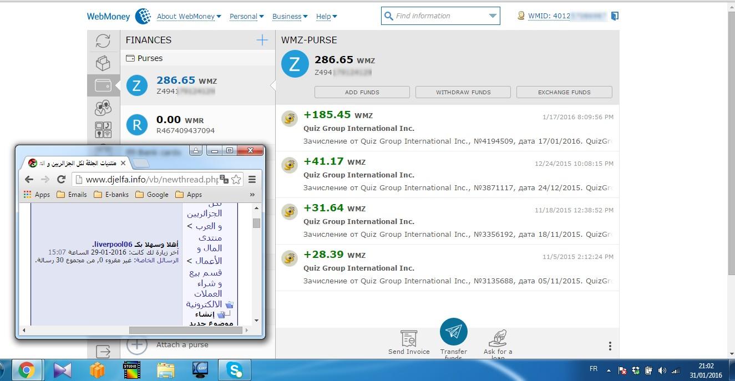Click the refresh icon in WebMoney sidebar
This screenshot has height=381, width=735.
(x=103, y=40)
